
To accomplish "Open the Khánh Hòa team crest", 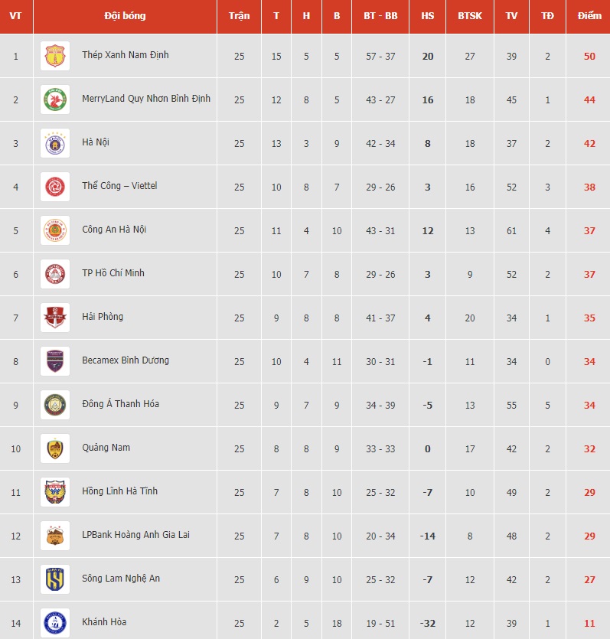I will (x=55, y=623).
